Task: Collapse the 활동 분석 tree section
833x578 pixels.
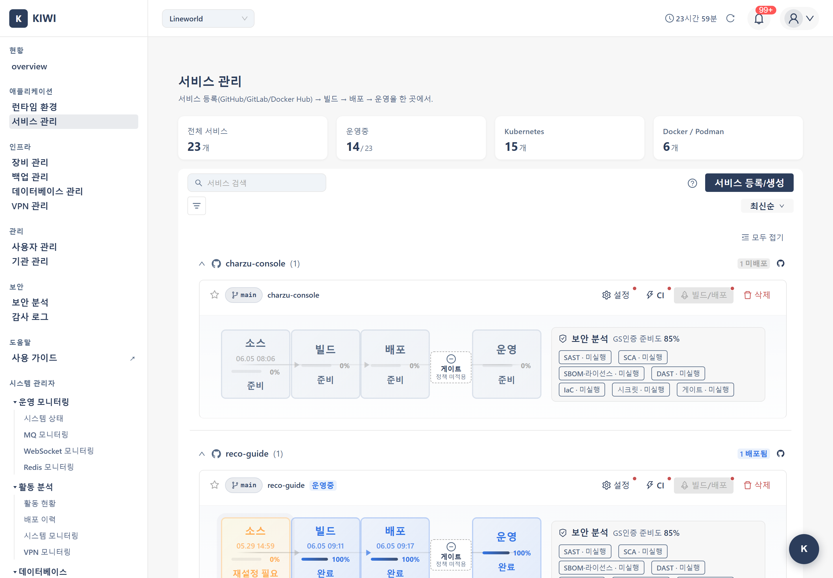Action: (14, 487)
